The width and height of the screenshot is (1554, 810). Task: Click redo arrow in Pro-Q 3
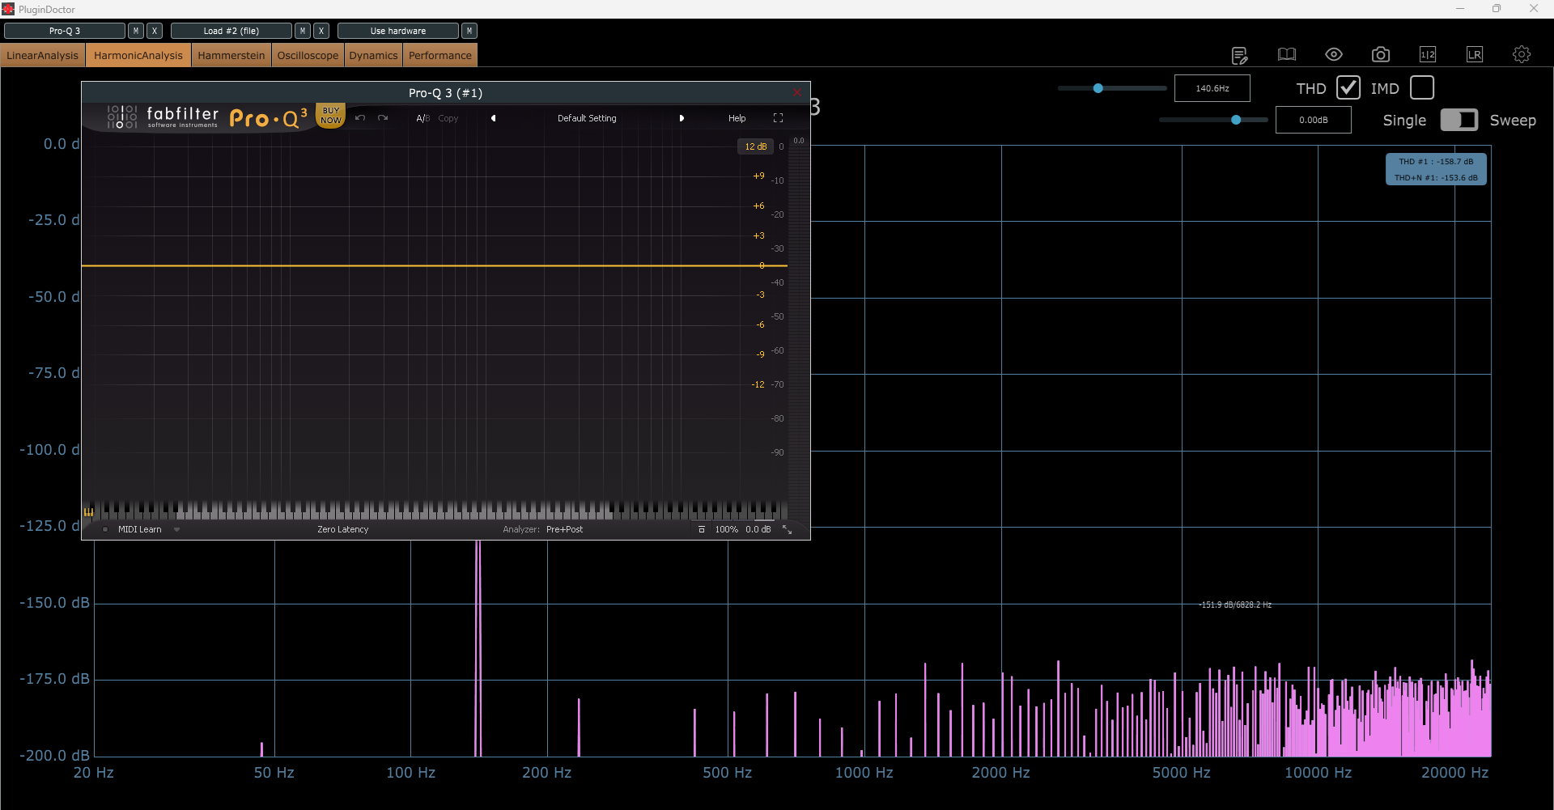click(383, 118)
